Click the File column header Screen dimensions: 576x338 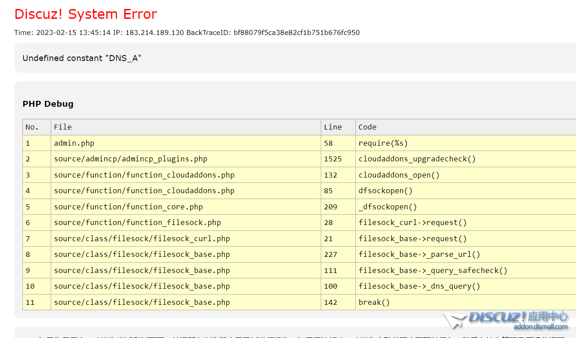tap(63, 127)
